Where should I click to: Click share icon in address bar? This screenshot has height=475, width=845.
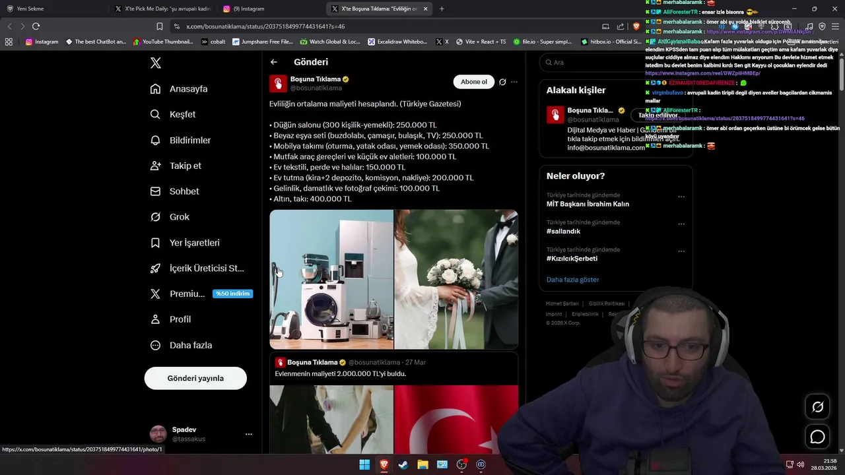621,26
